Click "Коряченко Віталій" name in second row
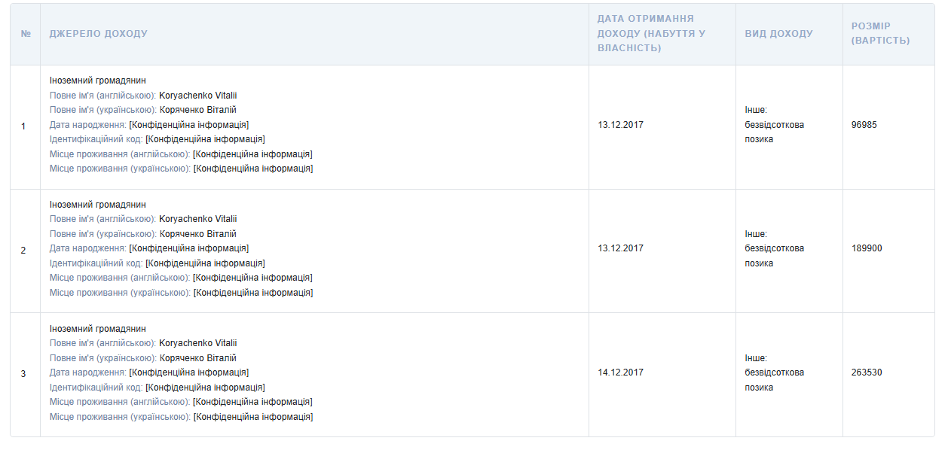The image size is (948, 450). [197, 234]
